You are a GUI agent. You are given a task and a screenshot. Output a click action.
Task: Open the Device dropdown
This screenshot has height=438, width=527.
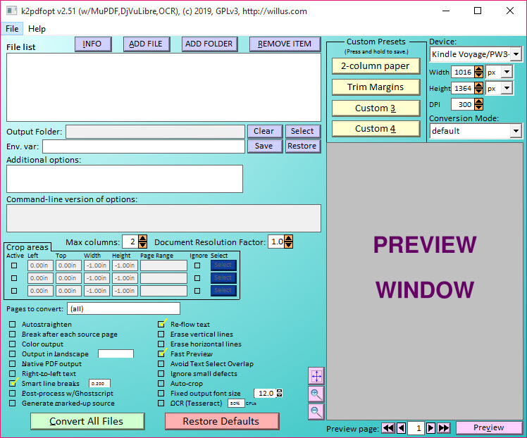516,54
